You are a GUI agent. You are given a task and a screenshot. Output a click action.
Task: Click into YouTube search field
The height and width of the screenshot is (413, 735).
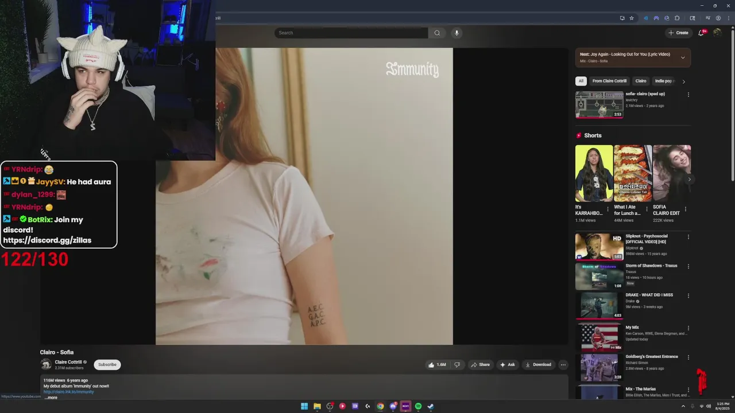point(351,33)
